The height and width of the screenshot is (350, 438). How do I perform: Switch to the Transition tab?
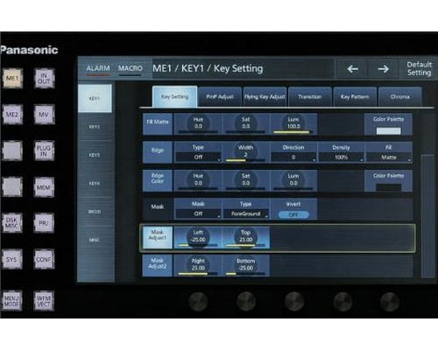point(310,96)
